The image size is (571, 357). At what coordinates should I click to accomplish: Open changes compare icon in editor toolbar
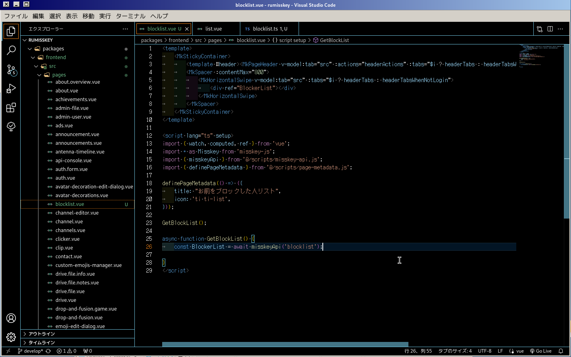pyautogui.click(x=540, y=29)
